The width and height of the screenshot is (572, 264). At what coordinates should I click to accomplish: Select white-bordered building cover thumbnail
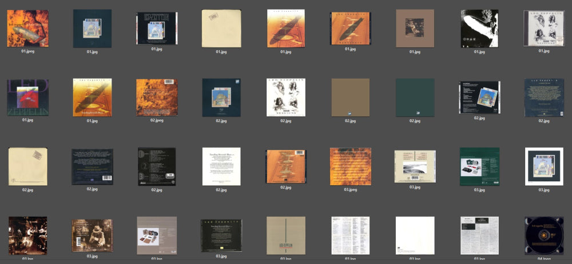point(544,166)
